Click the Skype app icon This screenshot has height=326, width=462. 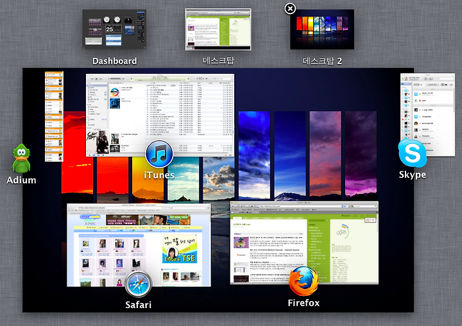point(412,153)
